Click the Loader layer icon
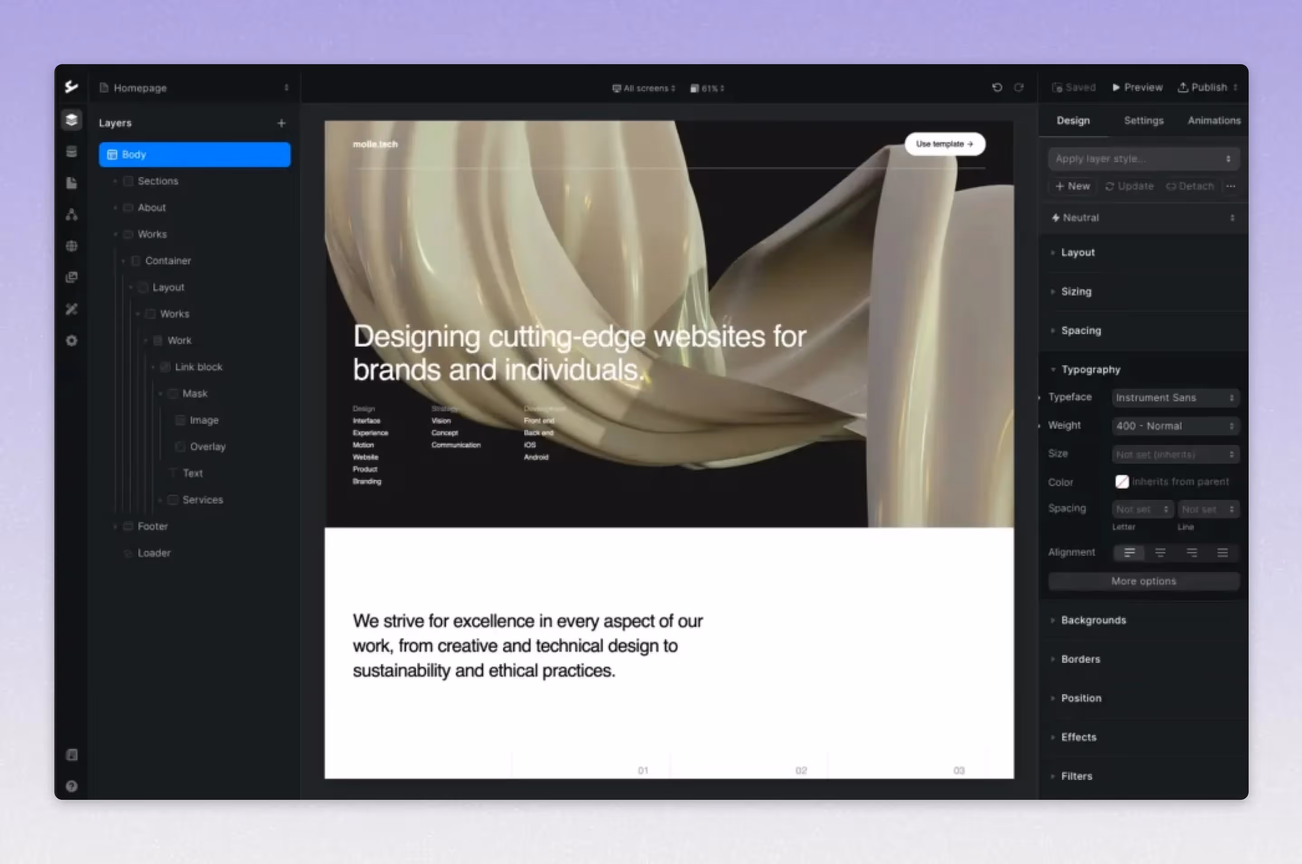This screenshot has height=864, width=1302. click(128, 553)
